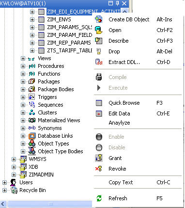Expand the Triggers tree node
This screenshot has width=185, height=208.
click(x=23, y=97)
